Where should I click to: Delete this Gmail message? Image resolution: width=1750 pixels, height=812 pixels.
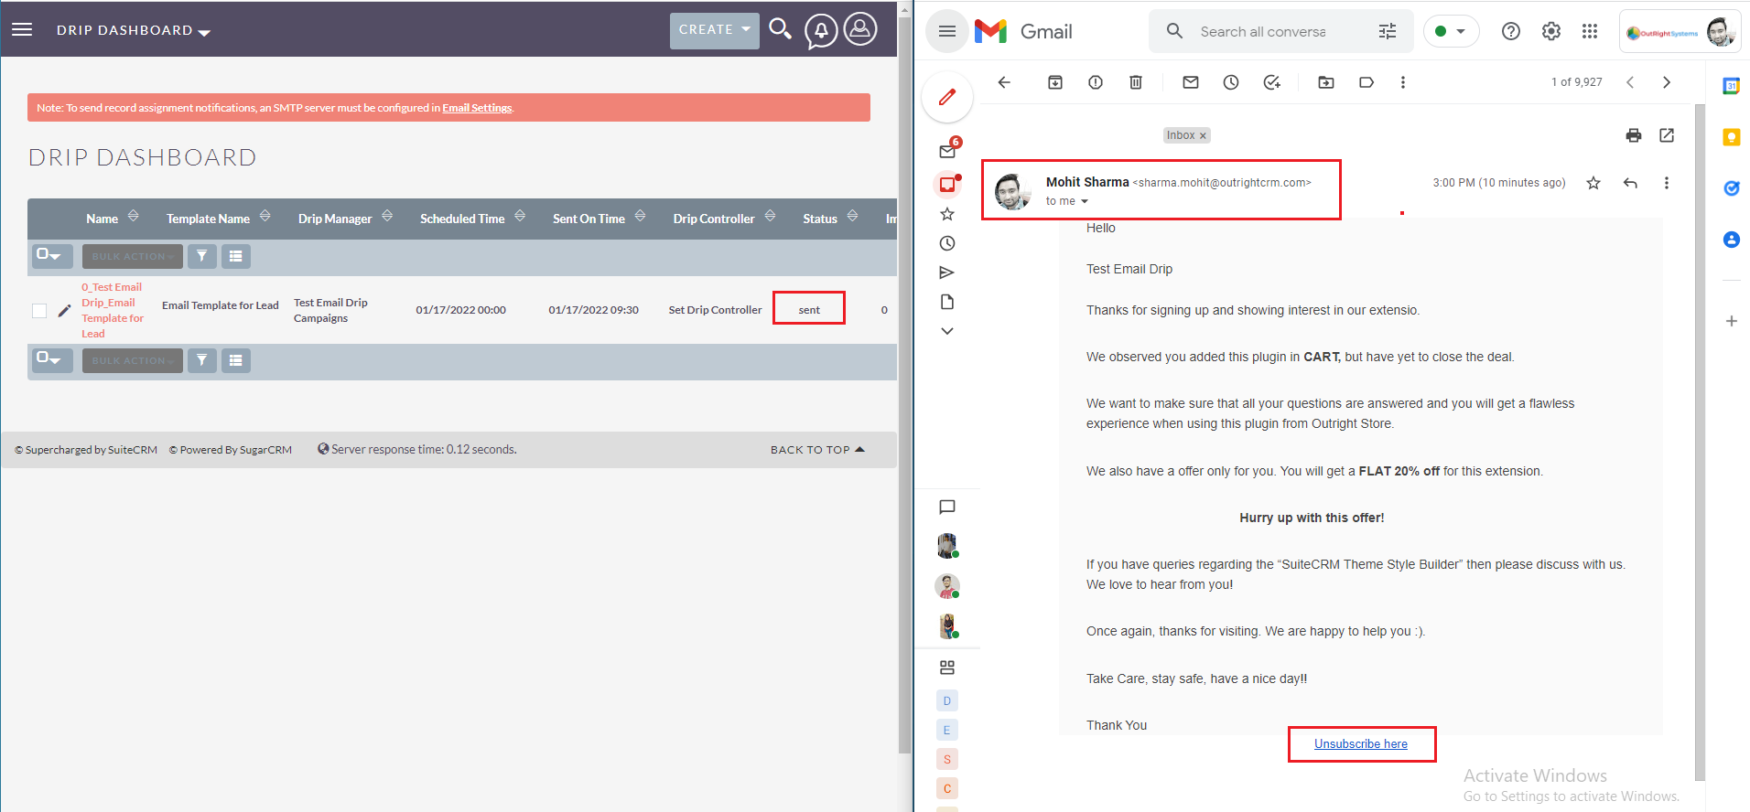(1136, 82)
